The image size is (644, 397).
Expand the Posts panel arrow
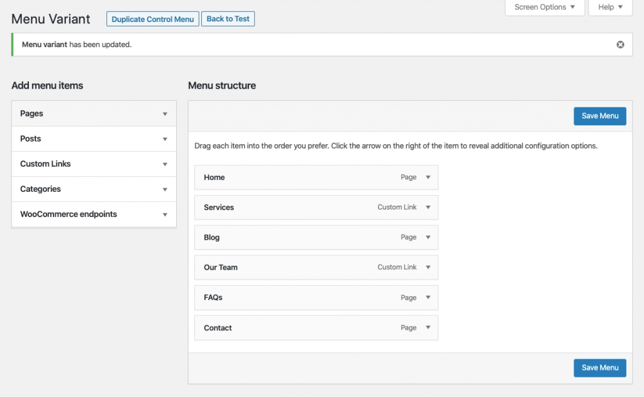(x=165, y=139)
